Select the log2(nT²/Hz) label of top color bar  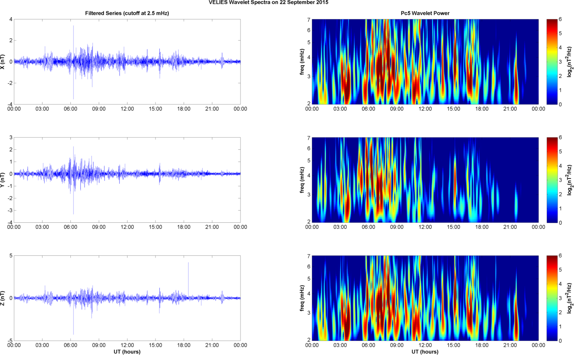pyautogui.click(x=569, y=61)
